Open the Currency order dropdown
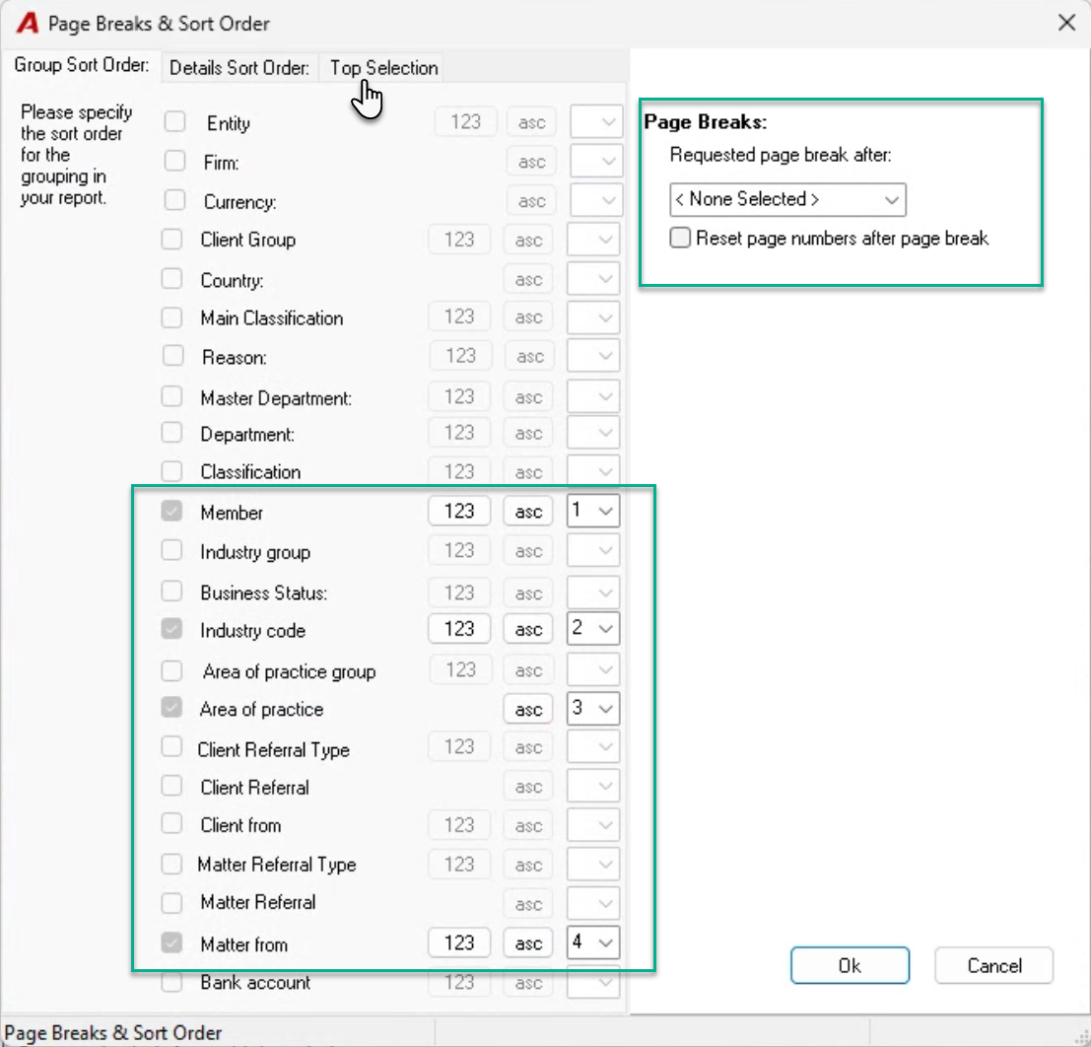Screen dimensions: 1091x1047 [x=595, y=200]
